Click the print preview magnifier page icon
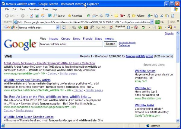Screen dimensions: 181x129 click(173, 16)
